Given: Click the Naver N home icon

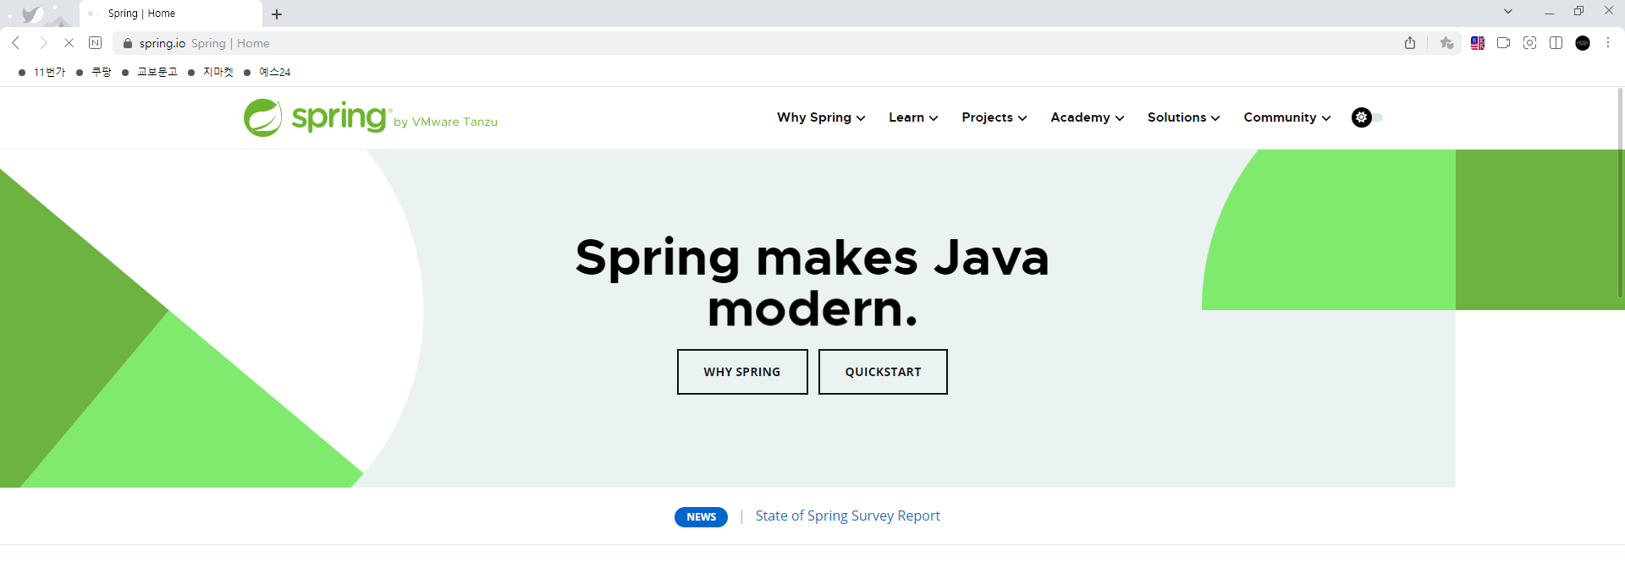Looking at the screenshot, I should click(96, 43).
